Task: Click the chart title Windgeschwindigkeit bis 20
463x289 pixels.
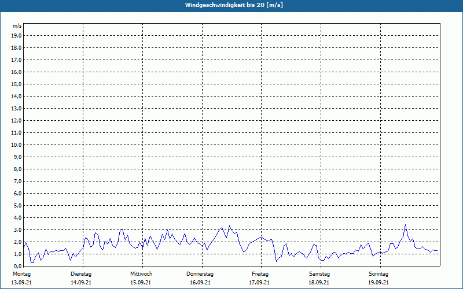Action: [x=234, y=5]
